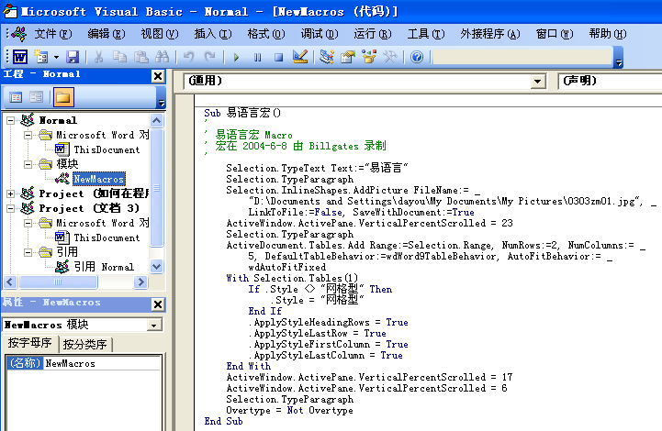
Task: Open the 编辑(E) menu
Action: (x=107, y=34)
